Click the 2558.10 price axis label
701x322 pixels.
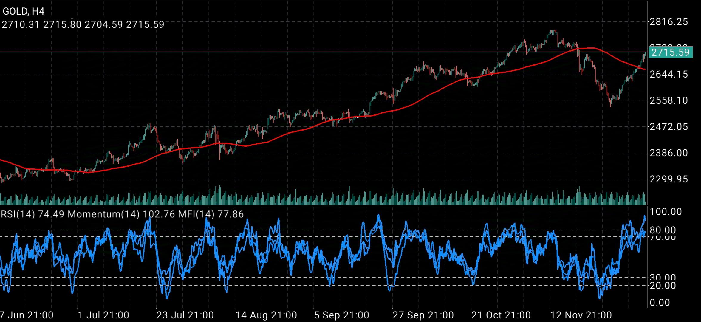tap(668, 100)
